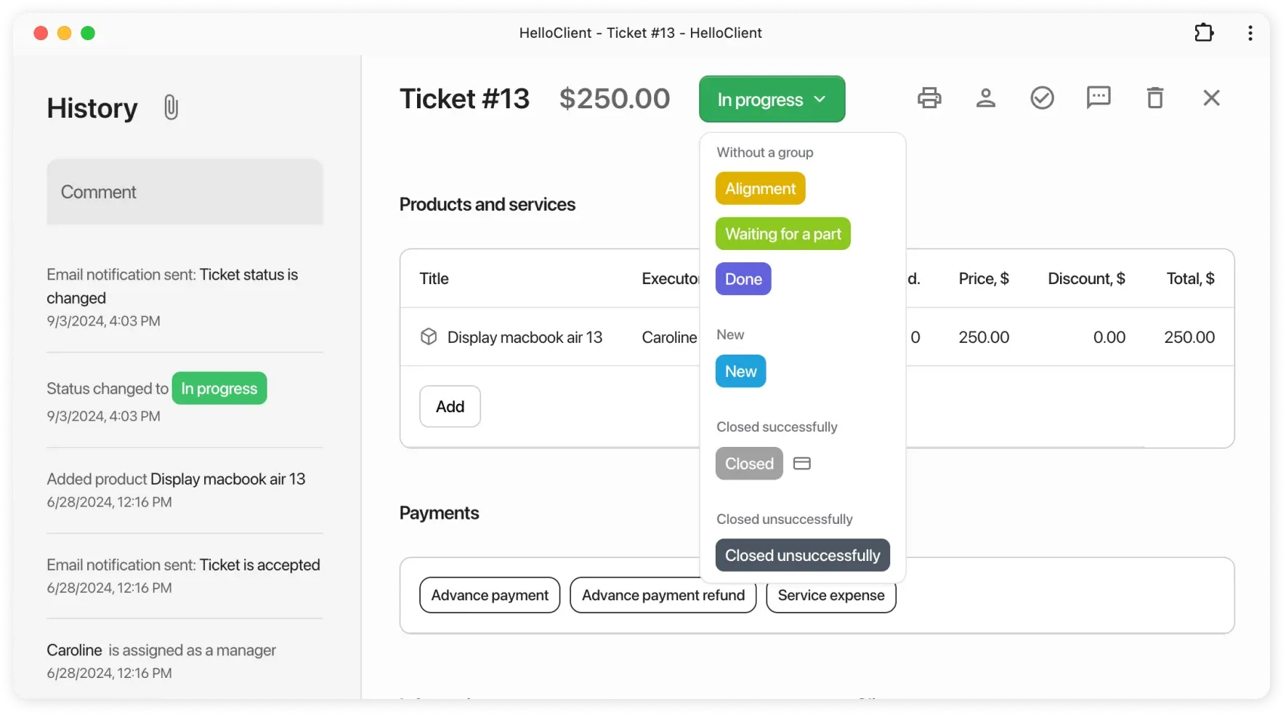Click the paperclip attachment icon
This screenshot has width=1286, height=715.
click(171, 108)
